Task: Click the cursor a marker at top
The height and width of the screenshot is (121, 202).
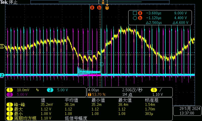Action: click(x=92, y=8)
